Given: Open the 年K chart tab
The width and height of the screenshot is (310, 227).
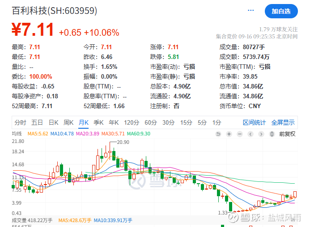Looking at the screenshot, I should [x=114, y=122].
